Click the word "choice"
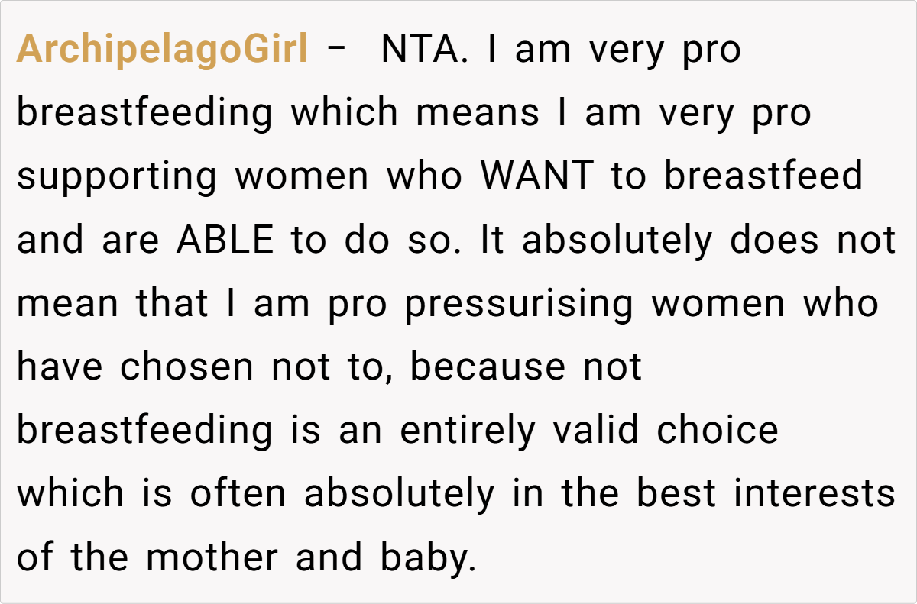Screen dimensions: 917x604 pos(718,430)
